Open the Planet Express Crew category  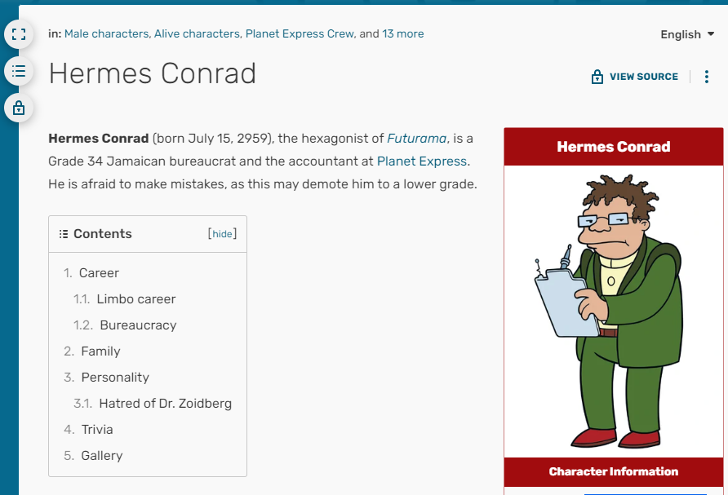click(x=300, y=34)
